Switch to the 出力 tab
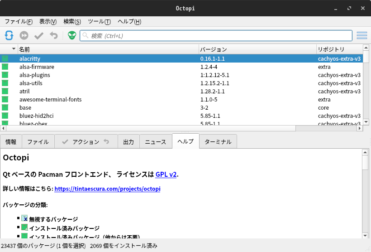The width and height of the screenshot is (371, 252). coord(128,142)
